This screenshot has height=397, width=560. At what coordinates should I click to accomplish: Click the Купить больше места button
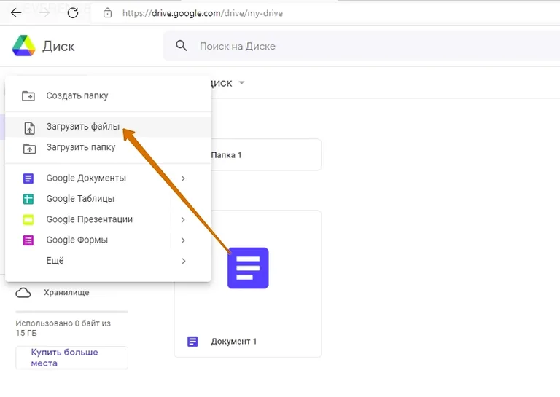coord(71,358)
